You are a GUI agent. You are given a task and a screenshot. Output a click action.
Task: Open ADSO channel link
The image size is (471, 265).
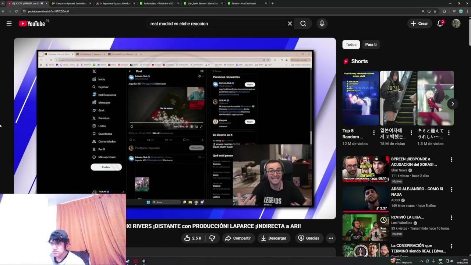396,200
